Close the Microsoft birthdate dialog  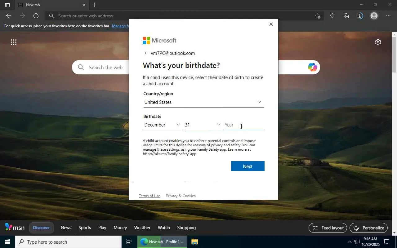tap(271, 24)
